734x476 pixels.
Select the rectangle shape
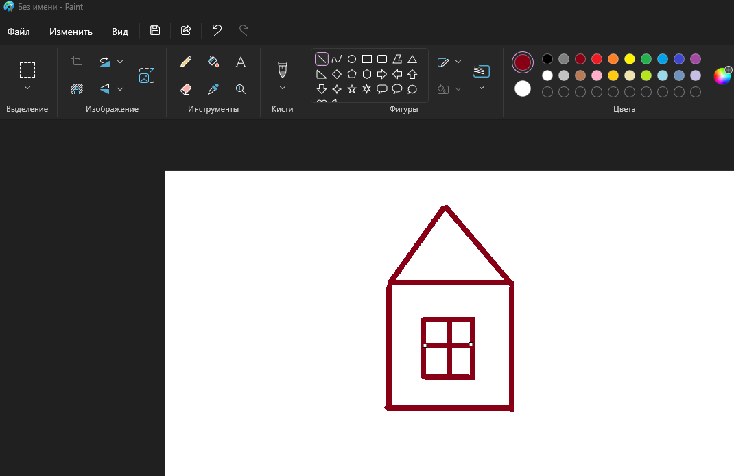tap(367, 59)
